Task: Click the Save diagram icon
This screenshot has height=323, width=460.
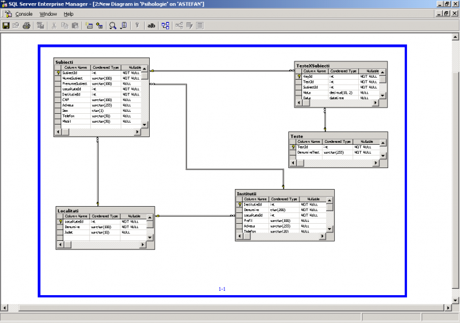Action: pyautogui.click(x=6, y=26)
